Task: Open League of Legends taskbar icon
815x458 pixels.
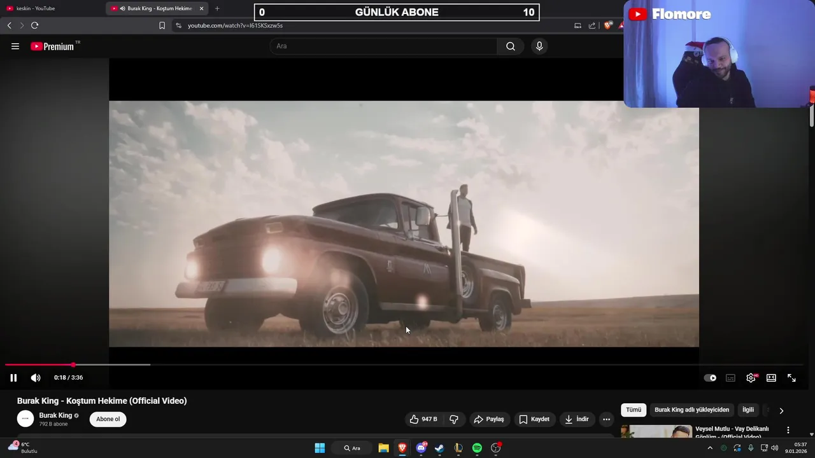Action: pyautogui.click(x=458, y=448)
